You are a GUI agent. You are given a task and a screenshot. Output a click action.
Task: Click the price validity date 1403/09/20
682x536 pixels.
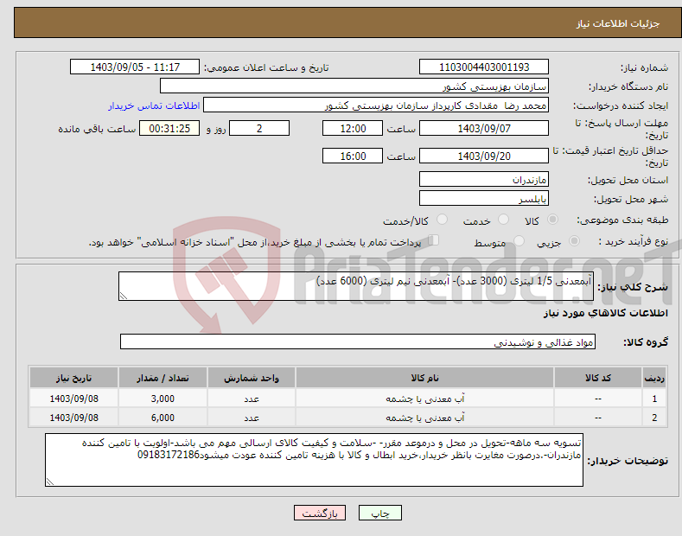point(484,156)
